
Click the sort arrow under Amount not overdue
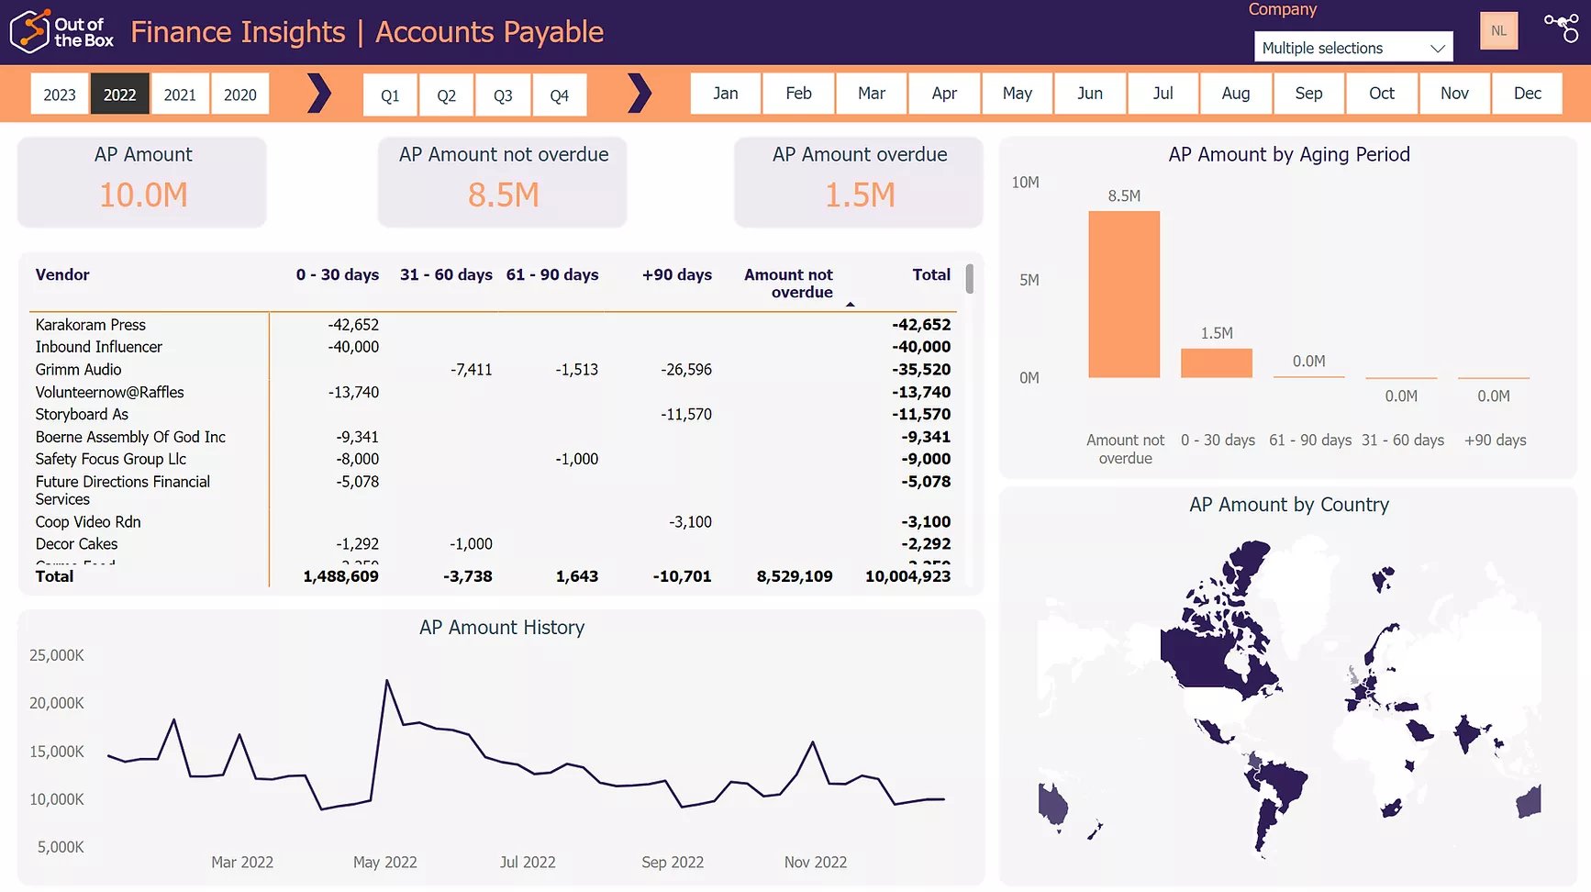point(850,304)
